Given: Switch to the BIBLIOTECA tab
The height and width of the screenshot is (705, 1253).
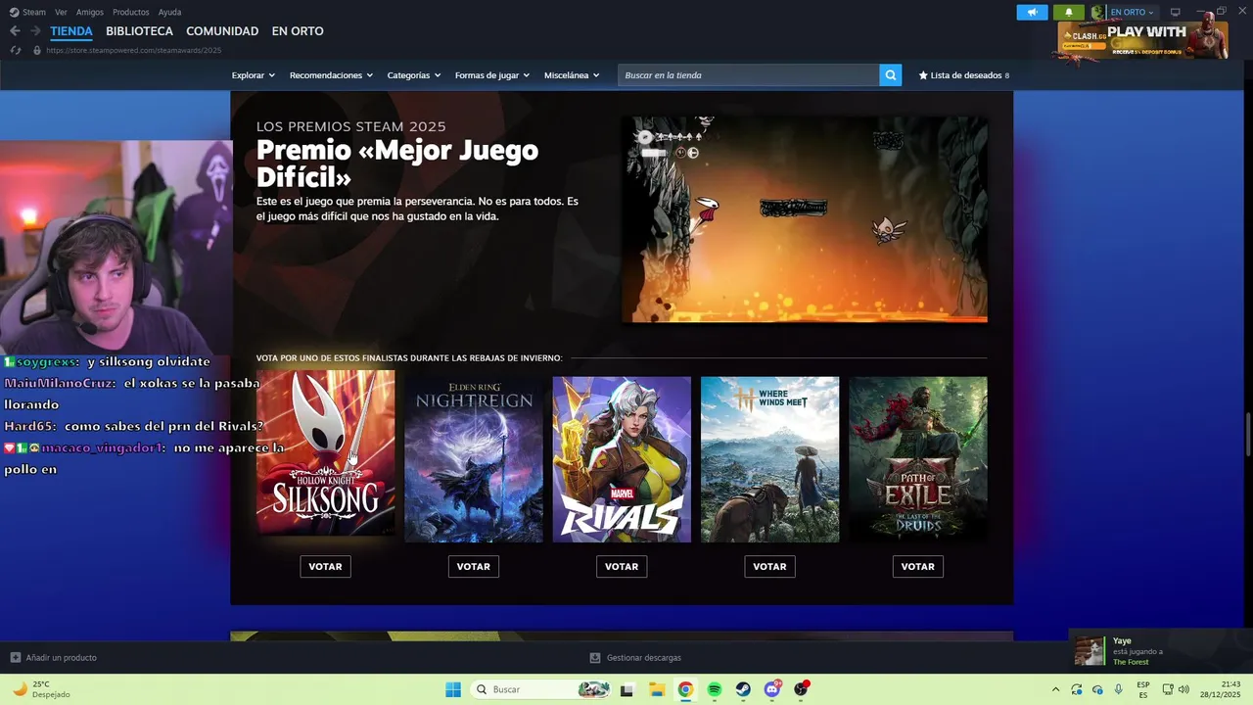Looking at the screenshot, I should tap(139, 31).
